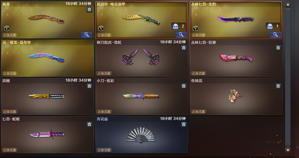The width and height of the screenshot is (299, 158).
Task: Click the trash icon on 屠龙 card
Action: [89, 9]
